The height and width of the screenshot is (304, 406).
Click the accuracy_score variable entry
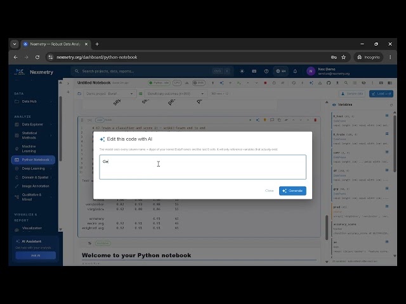point(361,229)
